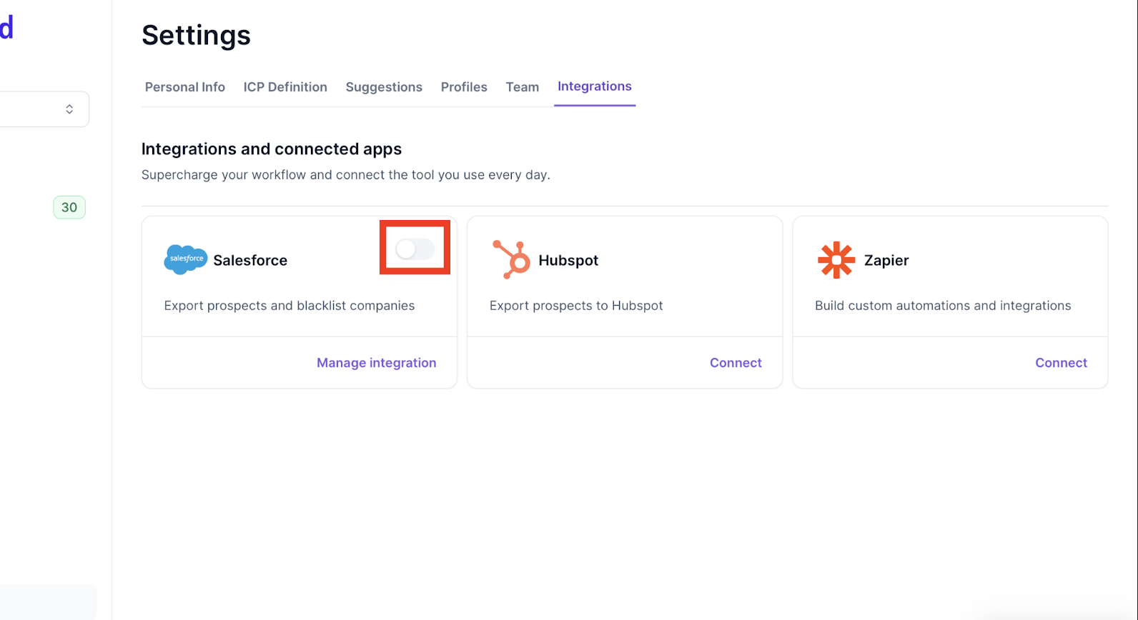Open the ICP Definition tab
Viewport: 1138px width, 620px height.
tap(285, 87)
